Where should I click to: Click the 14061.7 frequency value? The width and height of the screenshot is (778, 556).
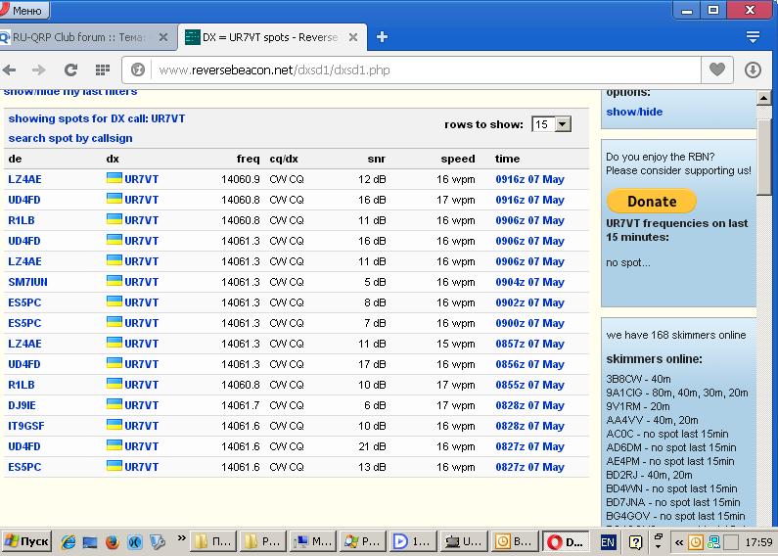click(241, 405)
